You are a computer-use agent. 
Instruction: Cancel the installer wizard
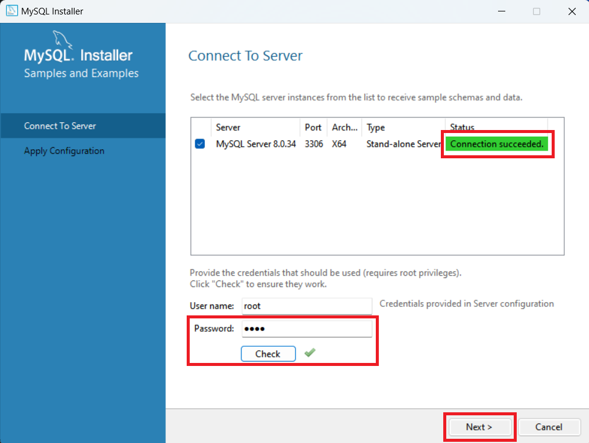(x=549, y=427)
